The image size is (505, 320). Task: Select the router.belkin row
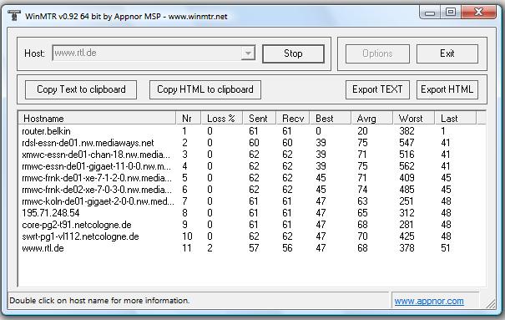click(251, 131)
